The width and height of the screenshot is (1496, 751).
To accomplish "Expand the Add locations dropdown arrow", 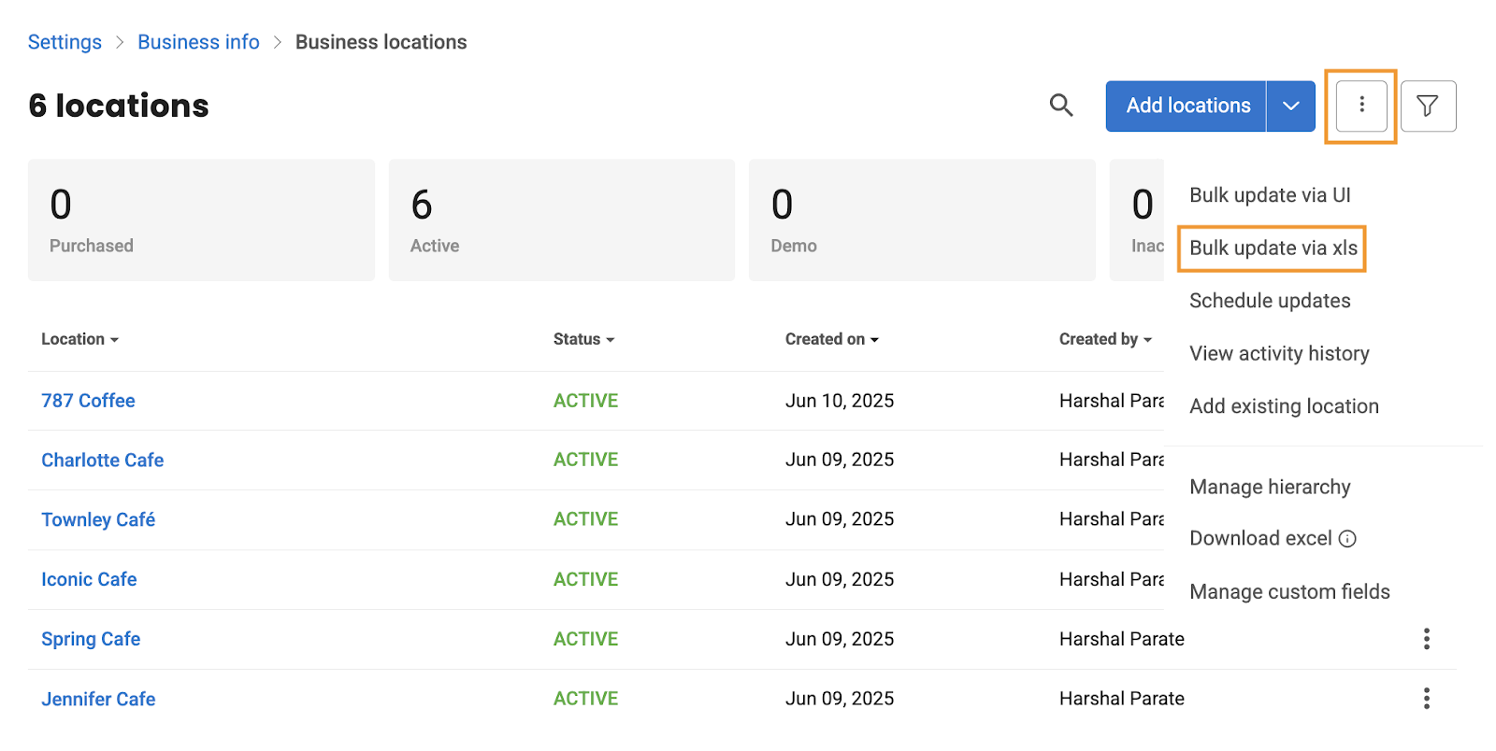I will point(1291,106).
